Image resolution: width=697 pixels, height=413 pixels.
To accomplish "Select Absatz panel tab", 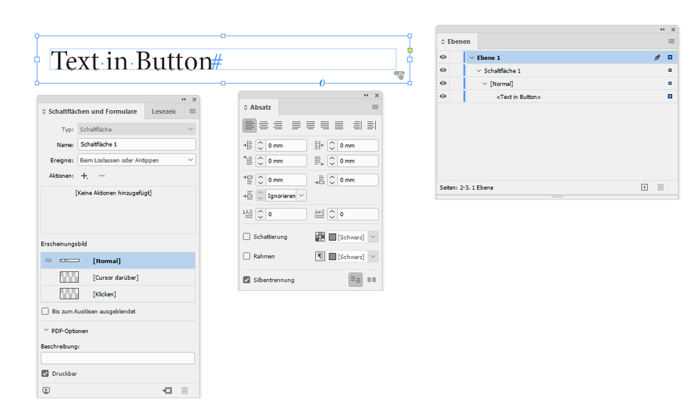I will point(259,107).
